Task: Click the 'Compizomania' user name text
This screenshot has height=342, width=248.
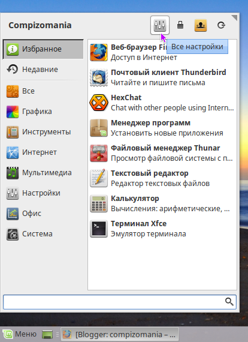Action: [x=40, y=25]
